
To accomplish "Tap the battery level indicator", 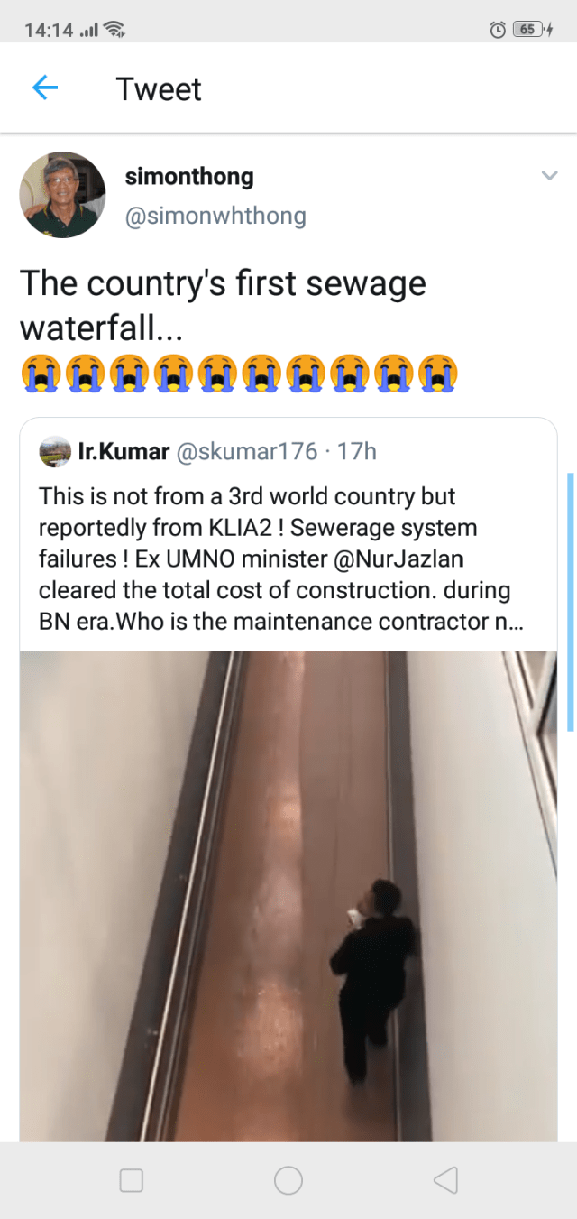I will [528, 30].
